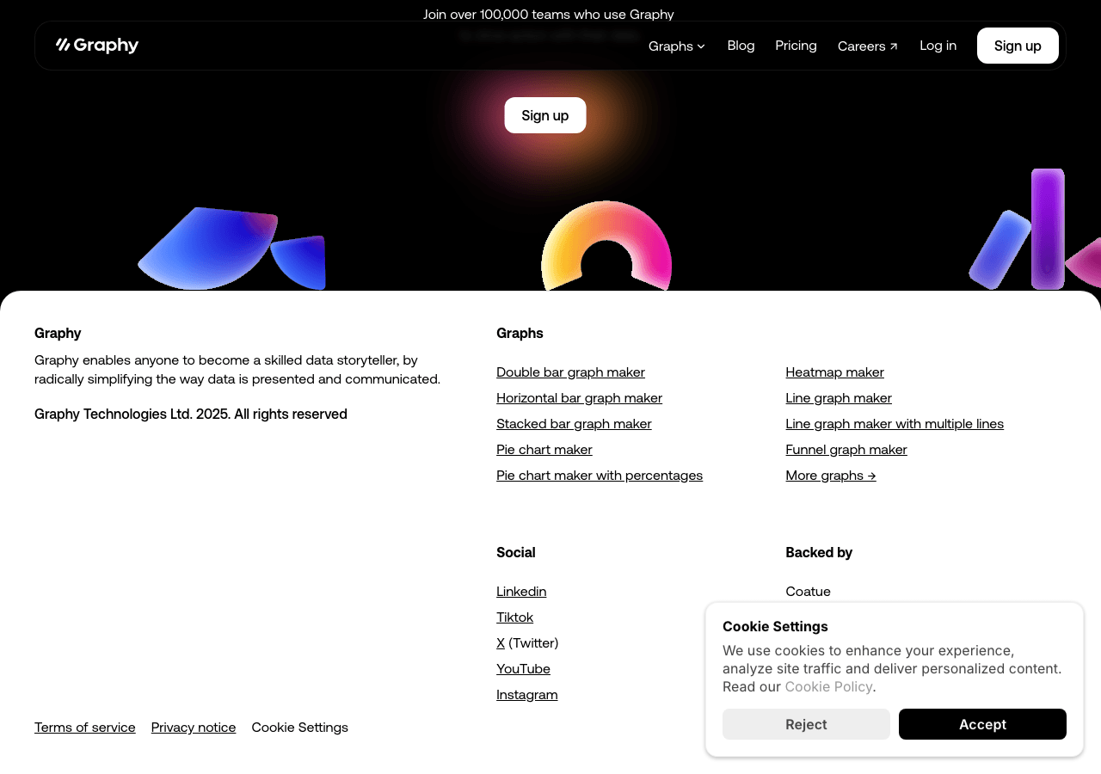
Task: Click the Coatue backer text
Action: point(808,591)
